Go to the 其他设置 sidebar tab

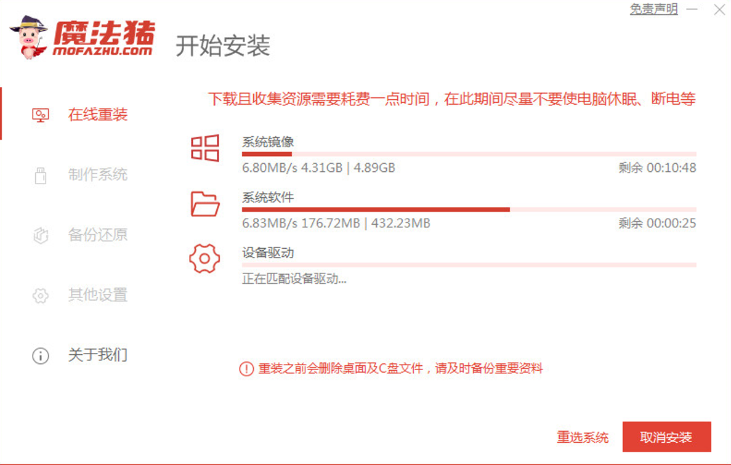coord(97,295)
